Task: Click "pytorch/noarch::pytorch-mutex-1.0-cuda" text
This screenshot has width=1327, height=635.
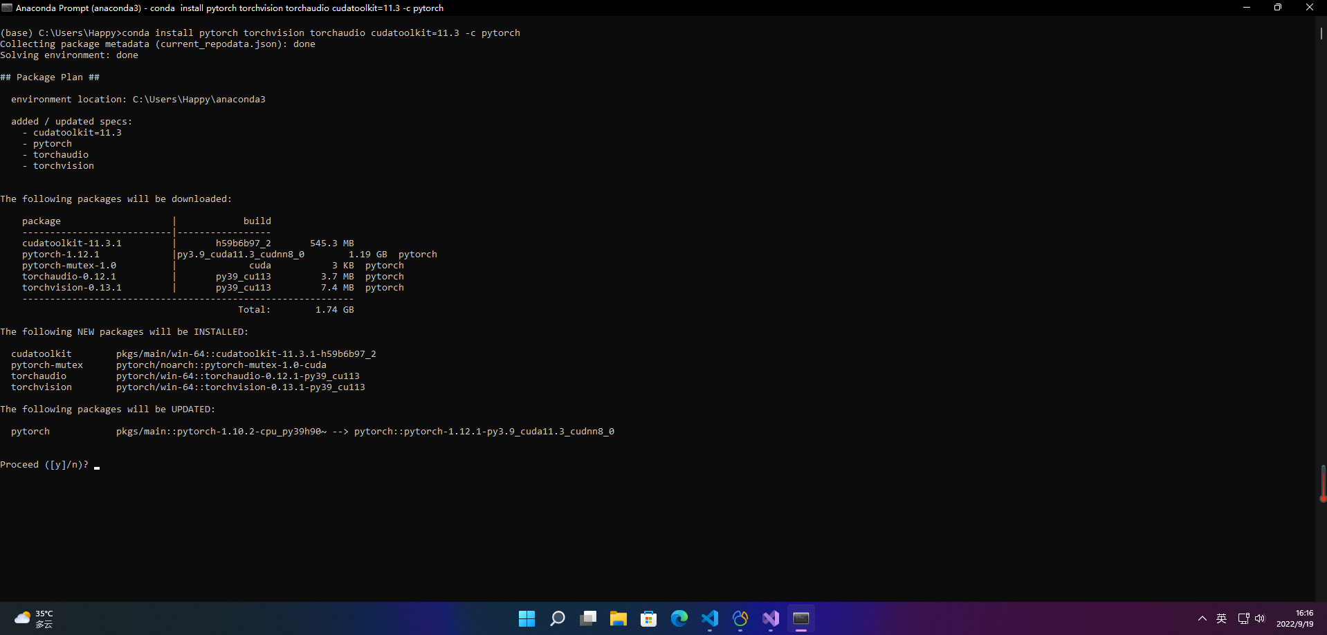Action: point(221,365)
